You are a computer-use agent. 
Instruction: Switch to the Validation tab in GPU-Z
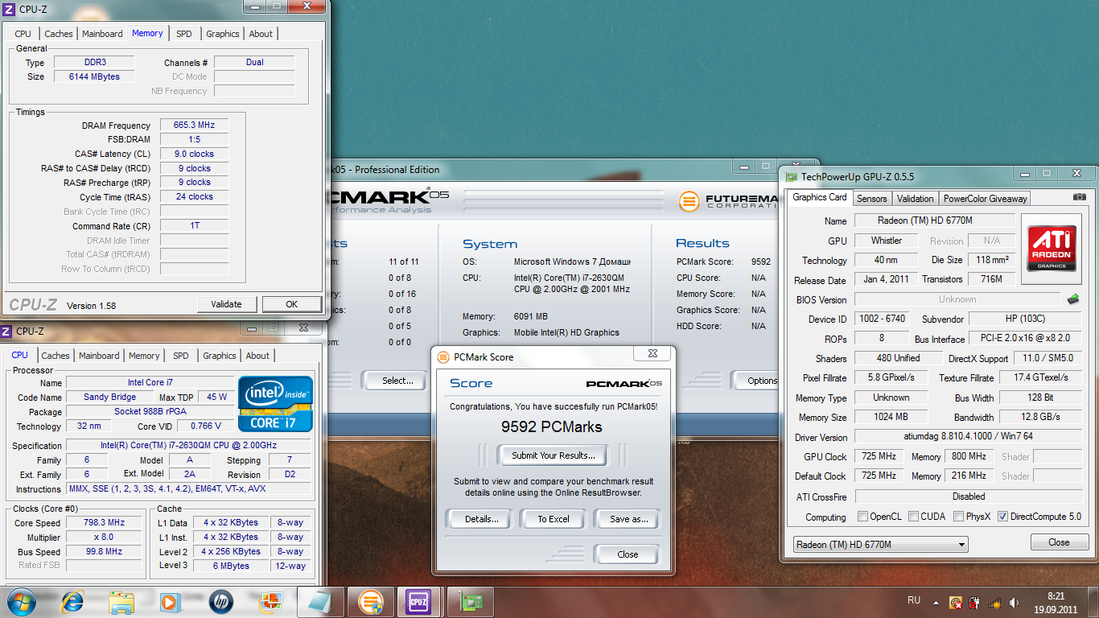pyautogui.click(x=915, y=198)
